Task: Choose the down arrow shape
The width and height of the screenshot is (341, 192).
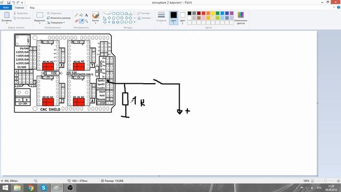Action: click(105, 22)
